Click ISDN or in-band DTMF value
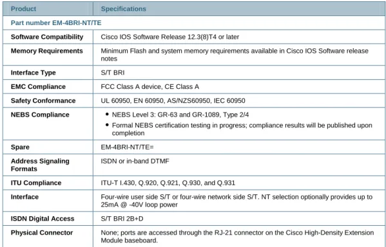 (135, 161)
